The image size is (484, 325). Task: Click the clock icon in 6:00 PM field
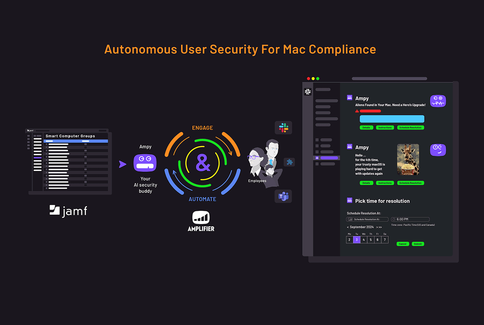[x=394, y=219]
